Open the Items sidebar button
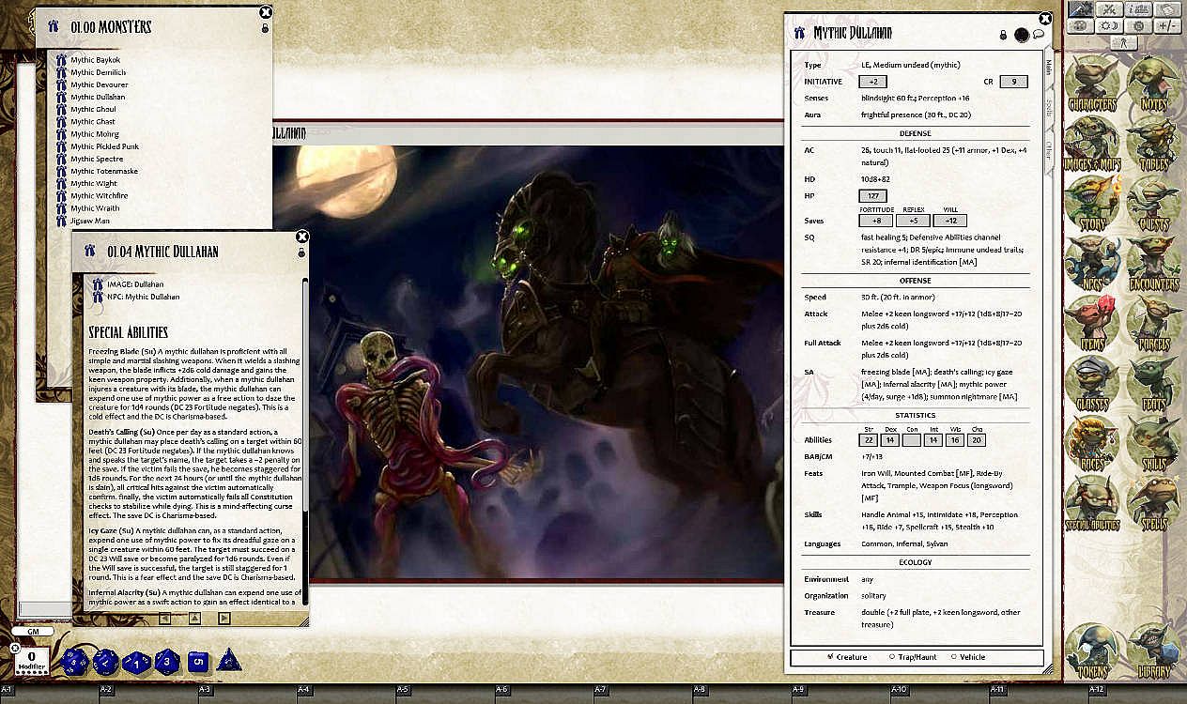The height and width of the screenshot is (704, 1187). pos(1094,325)
